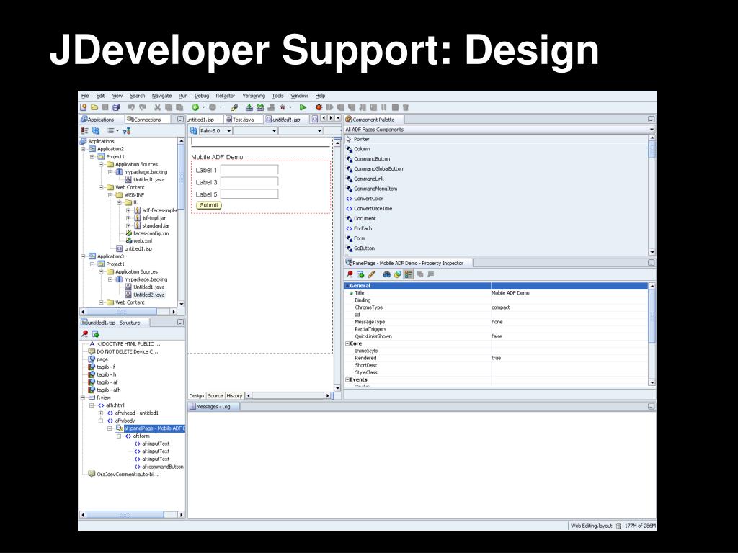The width and height of the screenshot is (738, 553).
Task: Minimize the Structure panel
Action: click(180, 323)
